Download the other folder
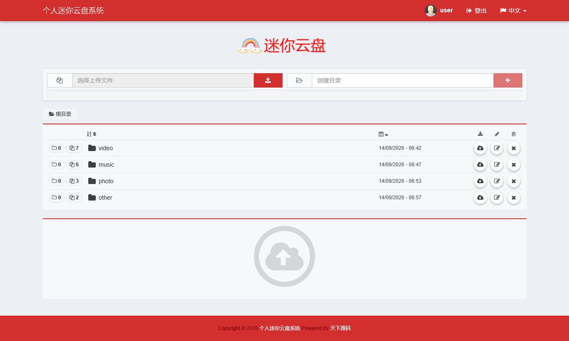The height and width of the screenshot is (341, 569). [480, 198]
